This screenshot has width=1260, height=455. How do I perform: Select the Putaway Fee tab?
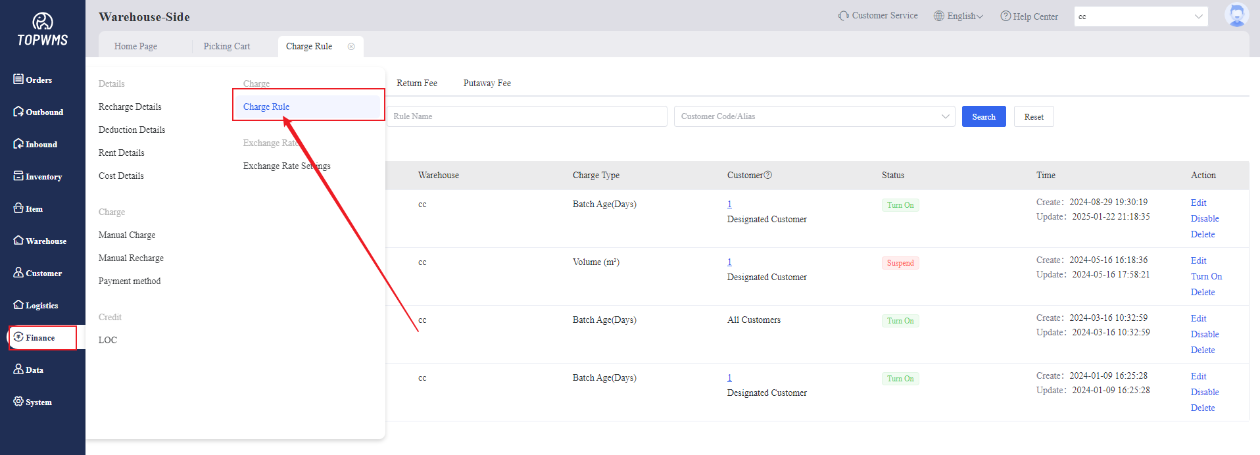point(487,84)
